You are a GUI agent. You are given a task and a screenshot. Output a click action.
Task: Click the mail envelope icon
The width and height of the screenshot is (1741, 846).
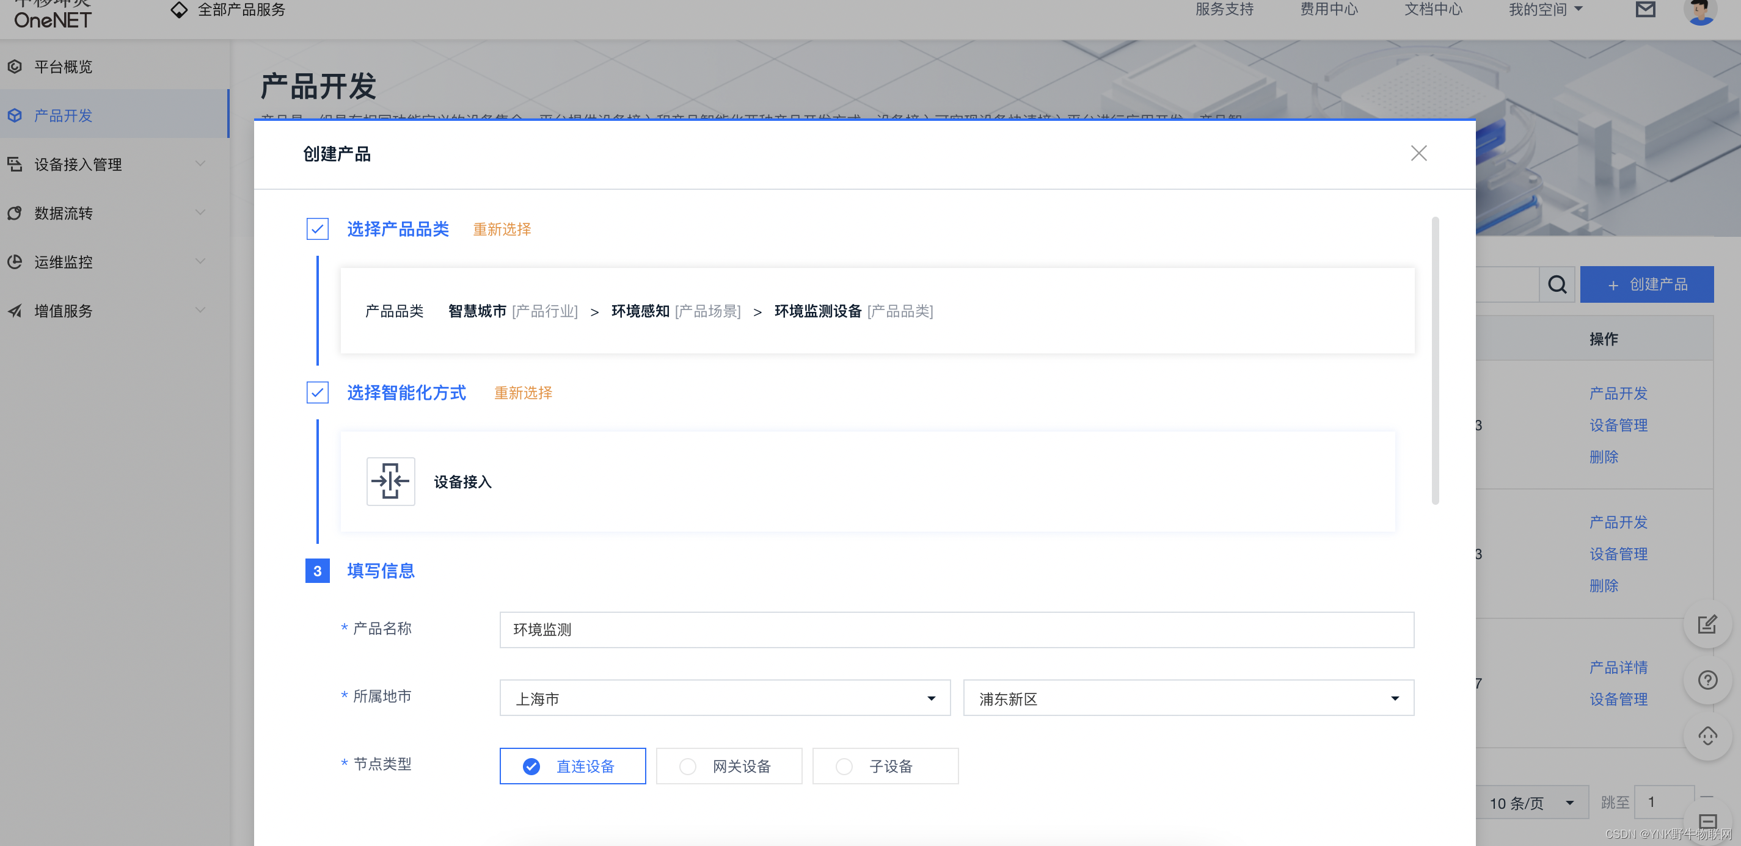click(1645, 9)
